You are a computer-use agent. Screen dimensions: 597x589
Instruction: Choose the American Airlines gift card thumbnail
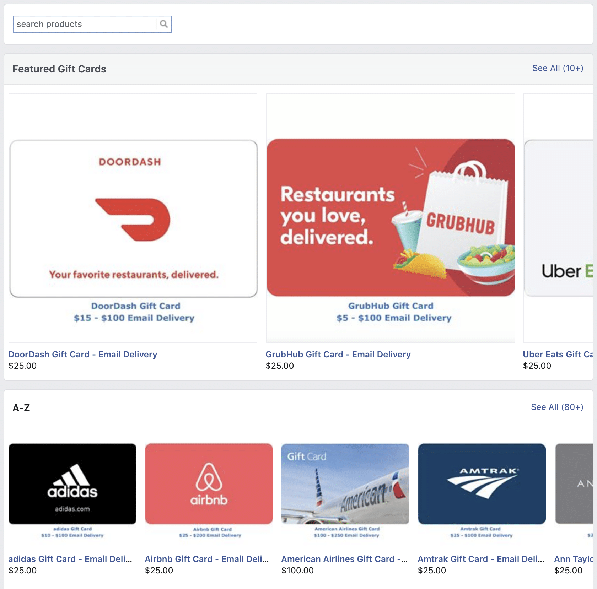pos(345,492)
